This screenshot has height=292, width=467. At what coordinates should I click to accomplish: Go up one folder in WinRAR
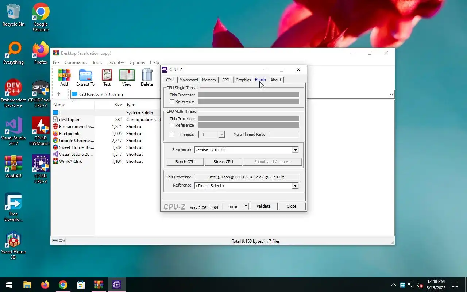(58, 94)
